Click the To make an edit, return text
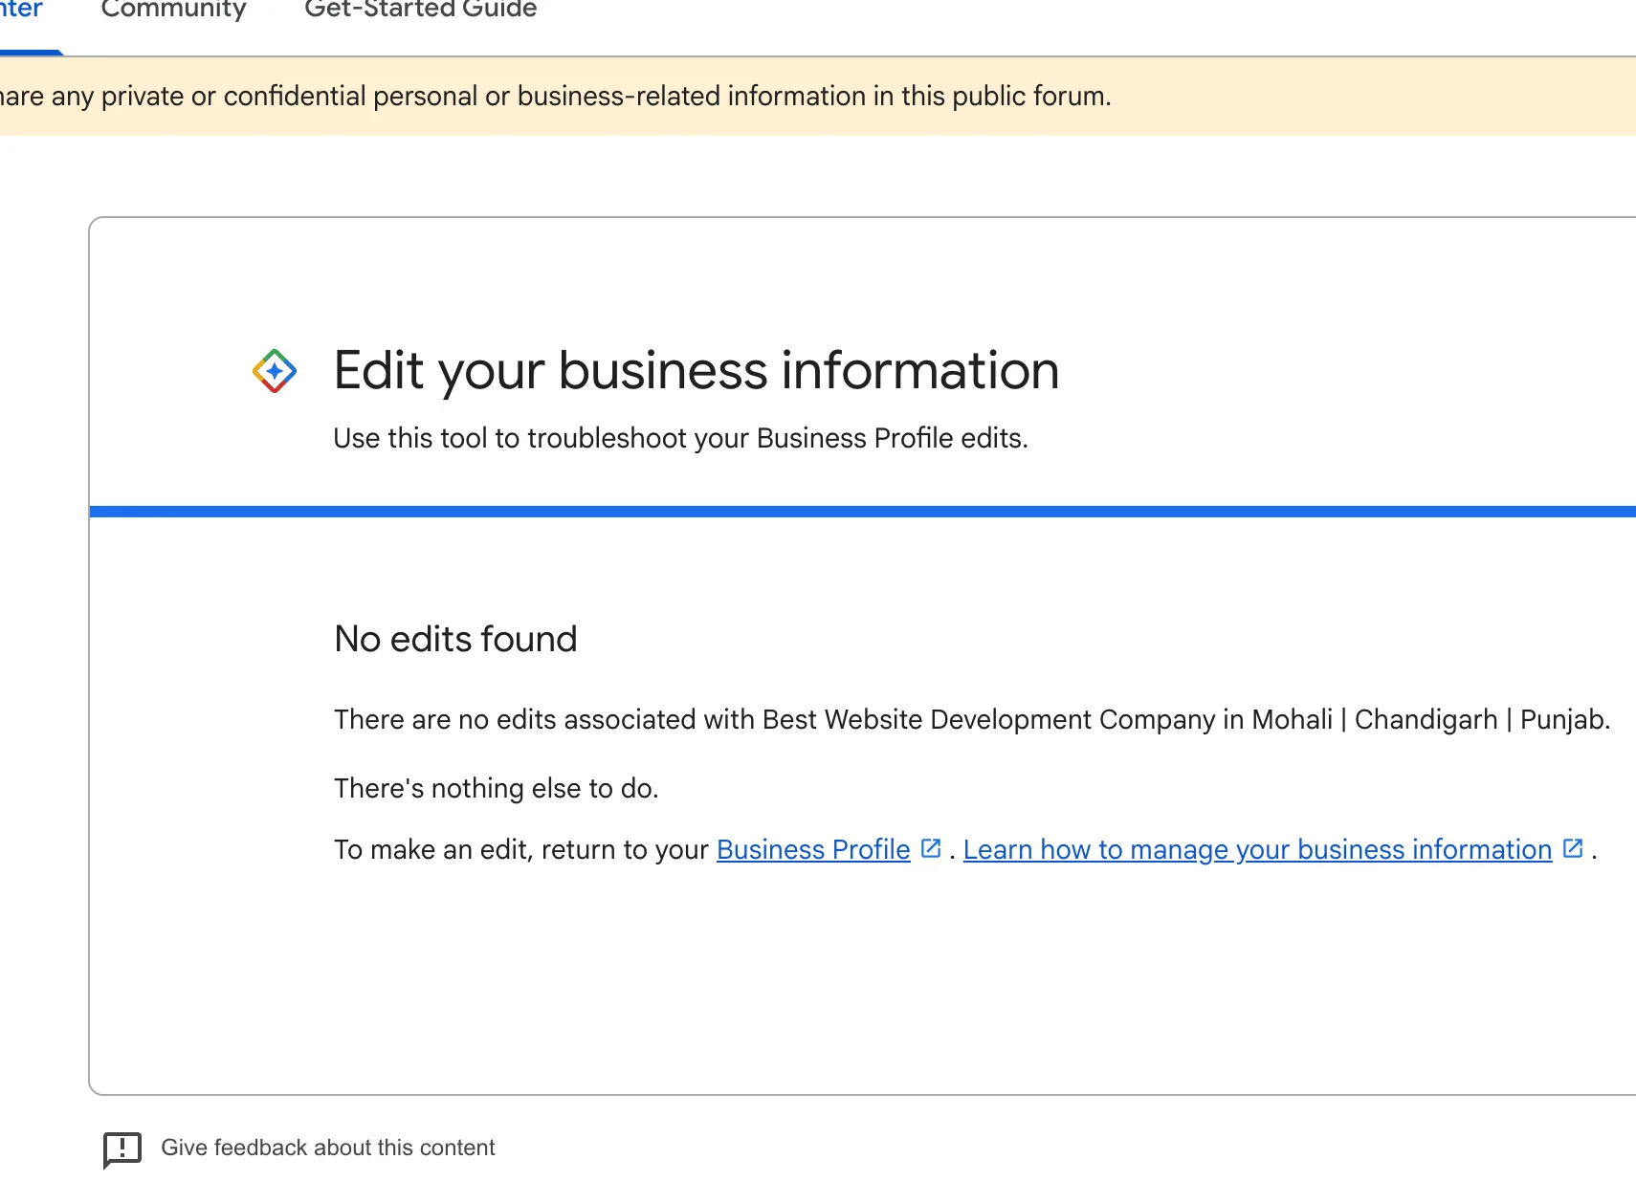 click(520, 849)
